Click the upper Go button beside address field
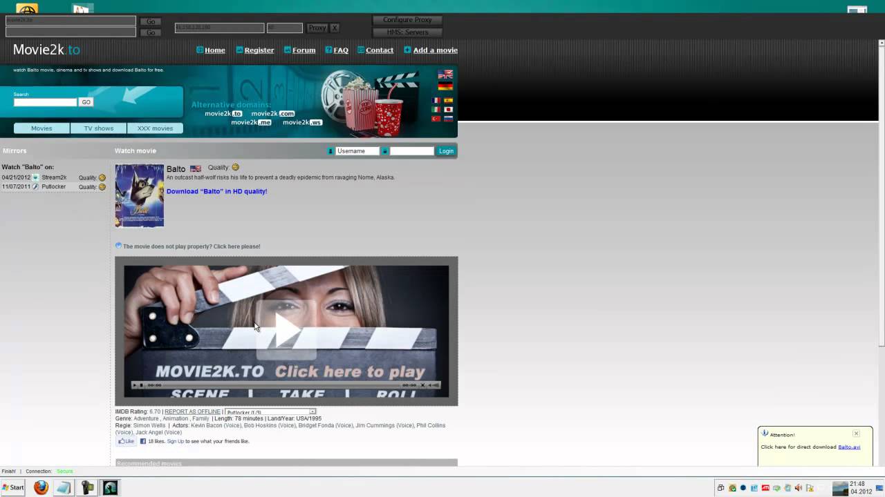Image resolution: width=885 pixels, height=497 pixels. point(151,21)
